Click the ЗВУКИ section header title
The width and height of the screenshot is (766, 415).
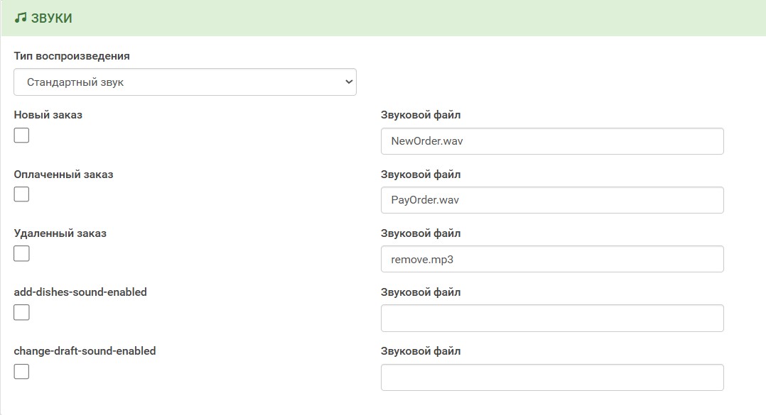pos(51,18)
